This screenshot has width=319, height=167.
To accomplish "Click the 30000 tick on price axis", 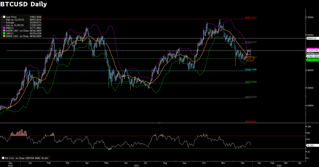I will click(x=310, y=88).
